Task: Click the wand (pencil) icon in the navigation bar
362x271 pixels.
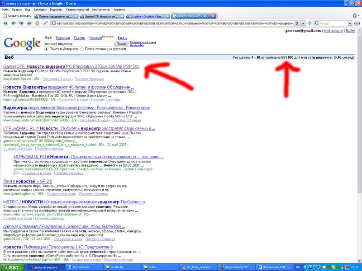Action: pos(46,23)
